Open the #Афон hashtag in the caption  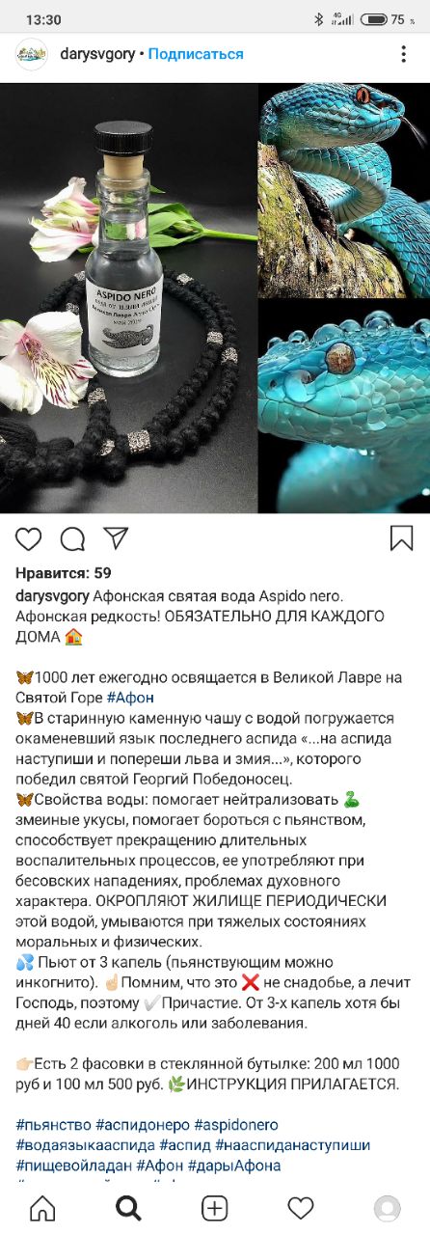pyautogui.click(x=130, y=698)
